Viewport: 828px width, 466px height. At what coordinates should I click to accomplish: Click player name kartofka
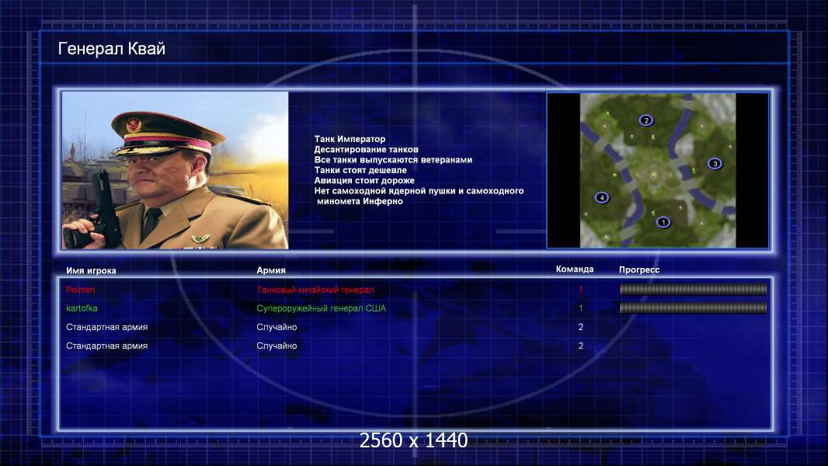coord(82,308)
